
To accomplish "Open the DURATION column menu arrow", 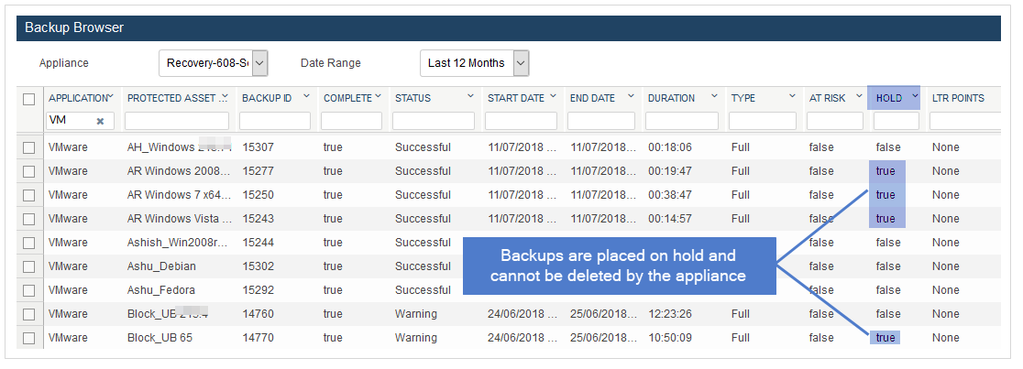I will [x=714, y=96].
